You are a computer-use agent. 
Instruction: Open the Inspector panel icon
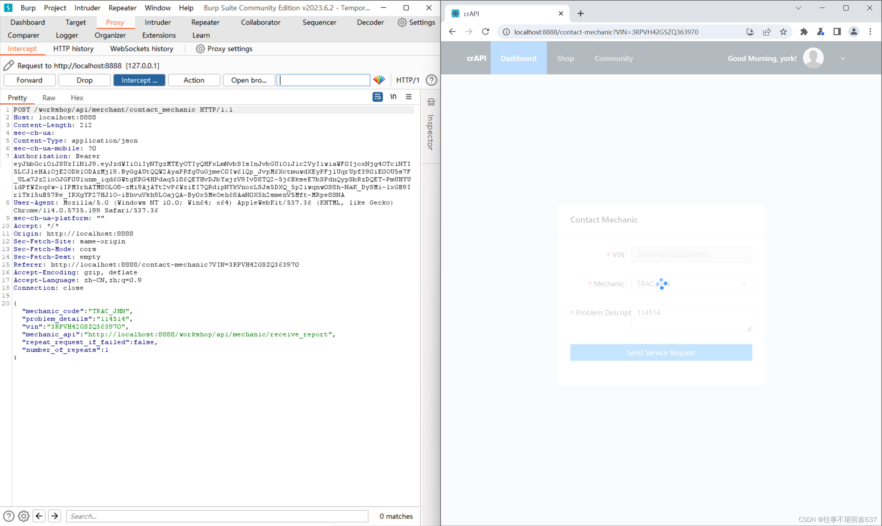(431, 102)
